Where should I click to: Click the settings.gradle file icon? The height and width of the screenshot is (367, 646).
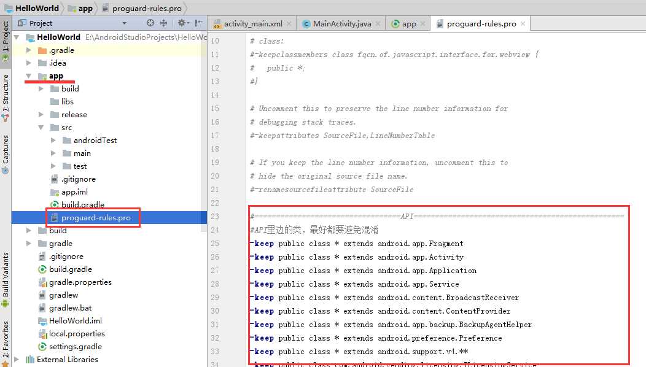click(x=42, y=347)
